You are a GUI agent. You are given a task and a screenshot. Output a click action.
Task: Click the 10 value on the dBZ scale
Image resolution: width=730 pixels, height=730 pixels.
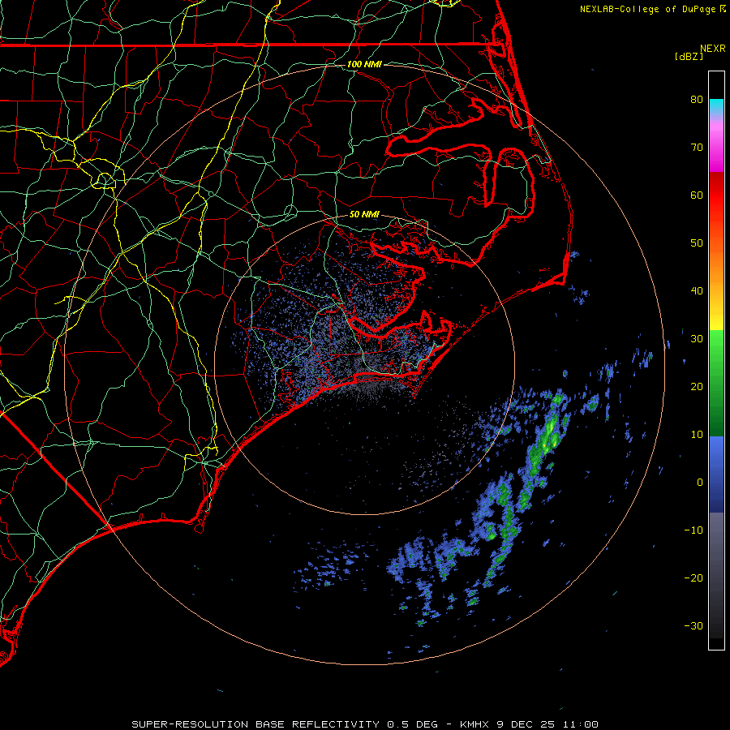click(697, 435)
